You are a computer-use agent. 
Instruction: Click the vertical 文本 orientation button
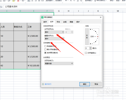point(87,37)
